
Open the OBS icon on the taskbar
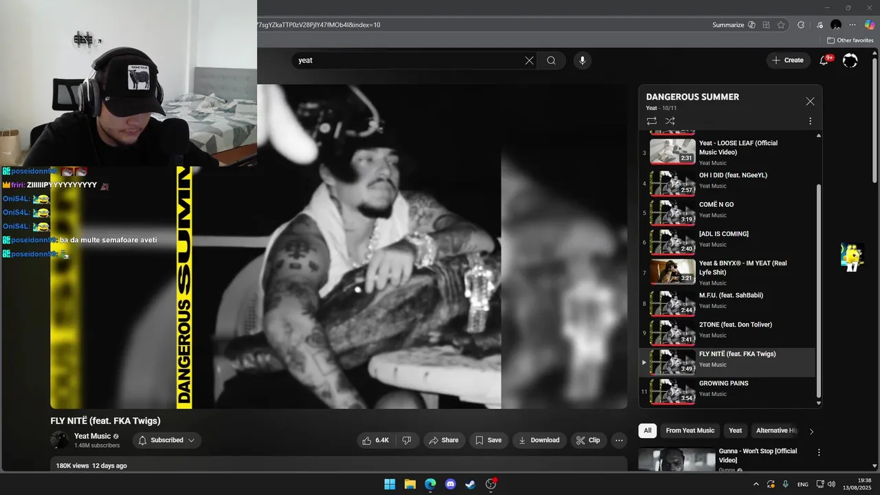[491, 484]
